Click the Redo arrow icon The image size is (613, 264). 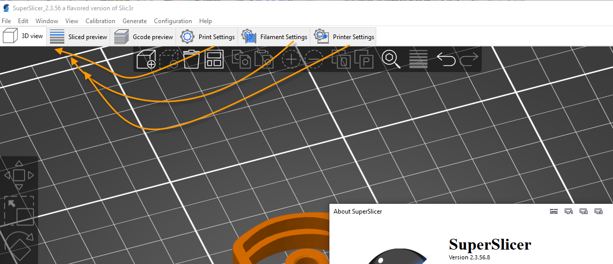tap(469, 60)
